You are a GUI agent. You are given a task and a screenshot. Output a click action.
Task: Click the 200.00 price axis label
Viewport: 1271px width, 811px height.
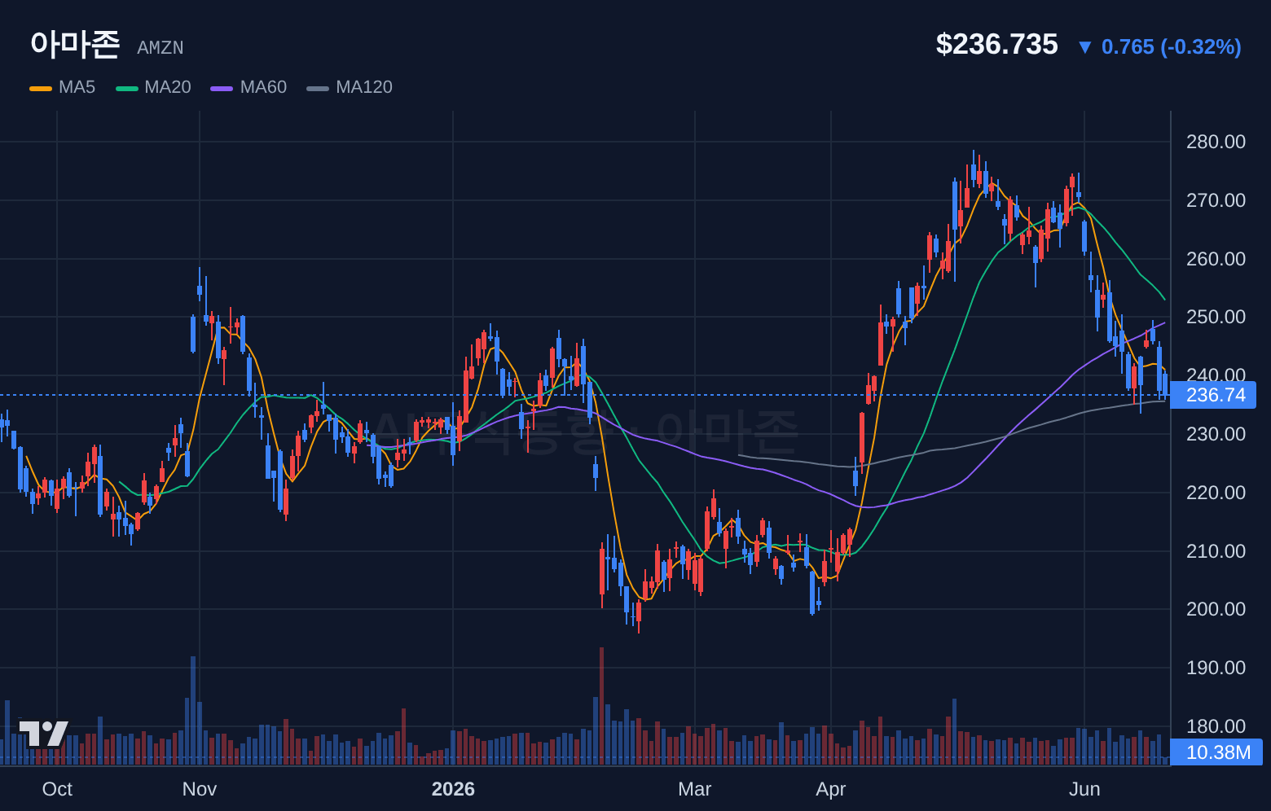(1216, 609)
